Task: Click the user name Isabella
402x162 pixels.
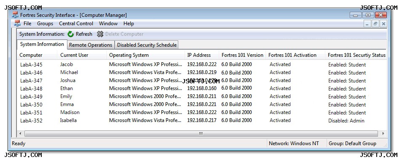Action: coord(68,120)
